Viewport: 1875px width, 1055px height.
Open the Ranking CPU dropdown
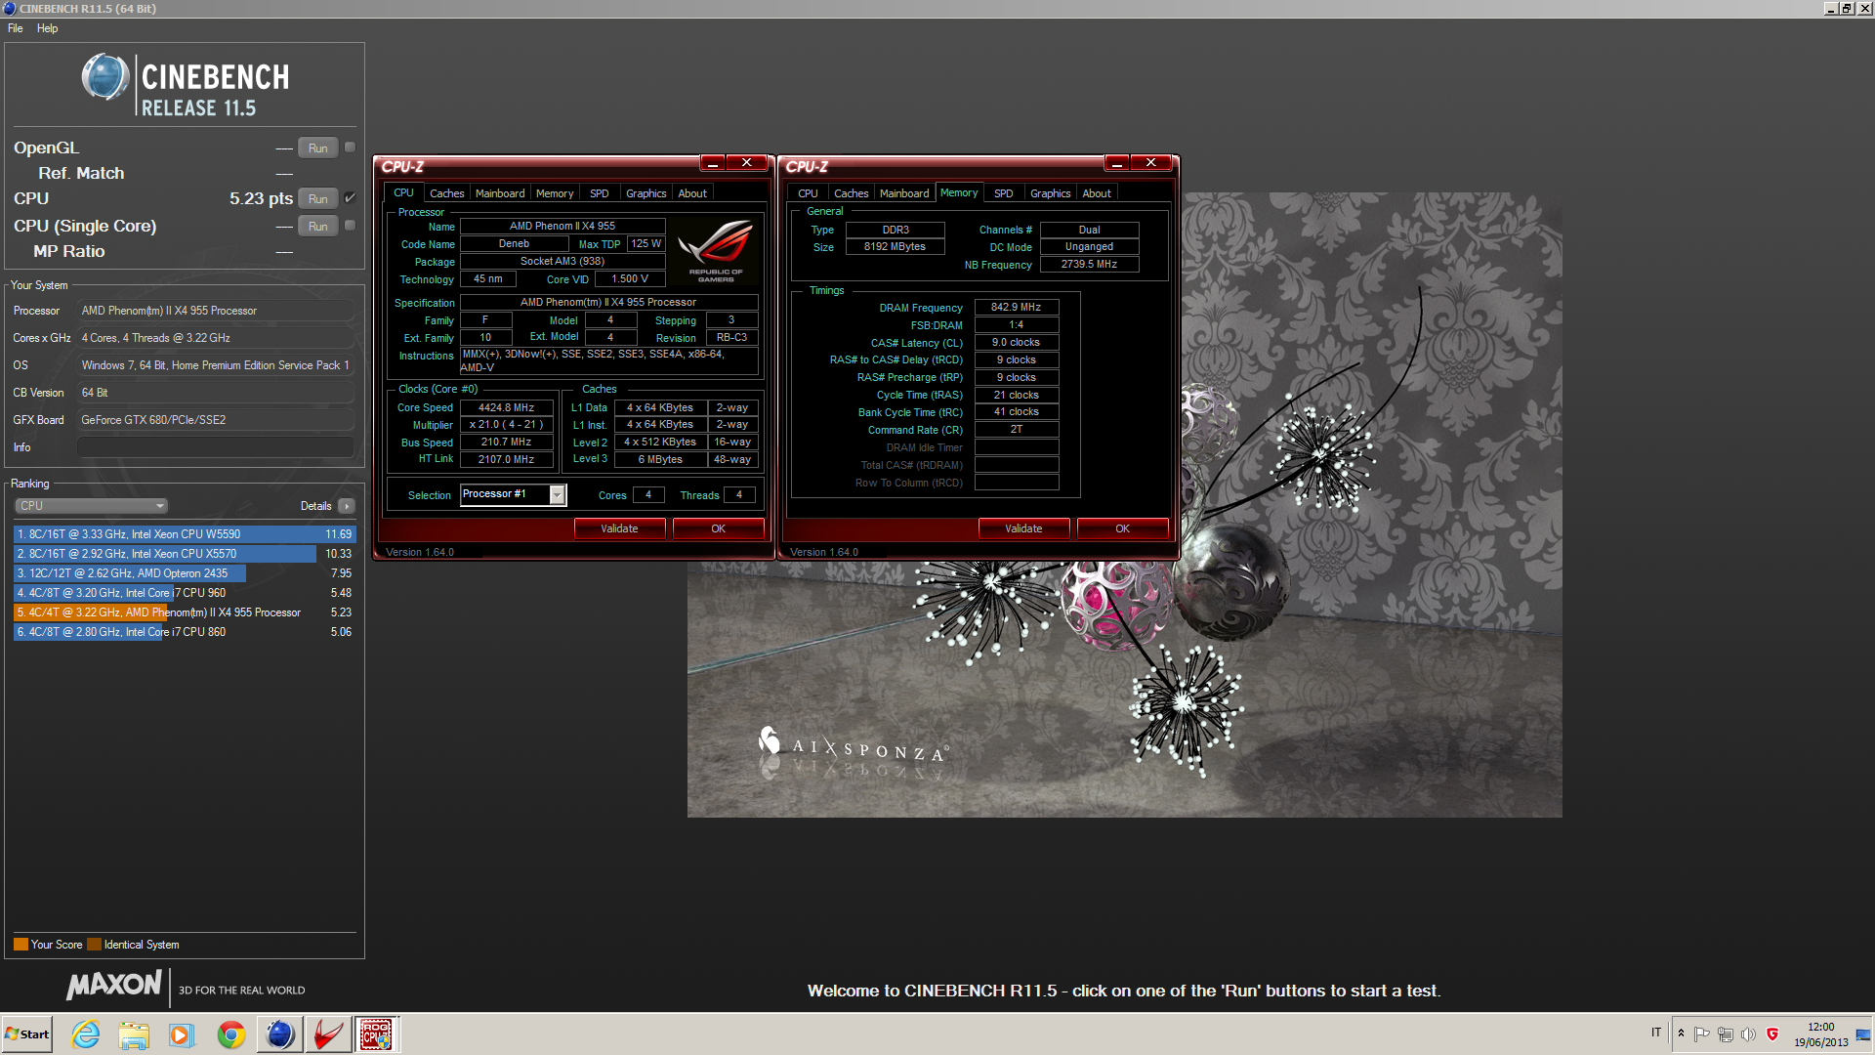[x=91, y=506]
